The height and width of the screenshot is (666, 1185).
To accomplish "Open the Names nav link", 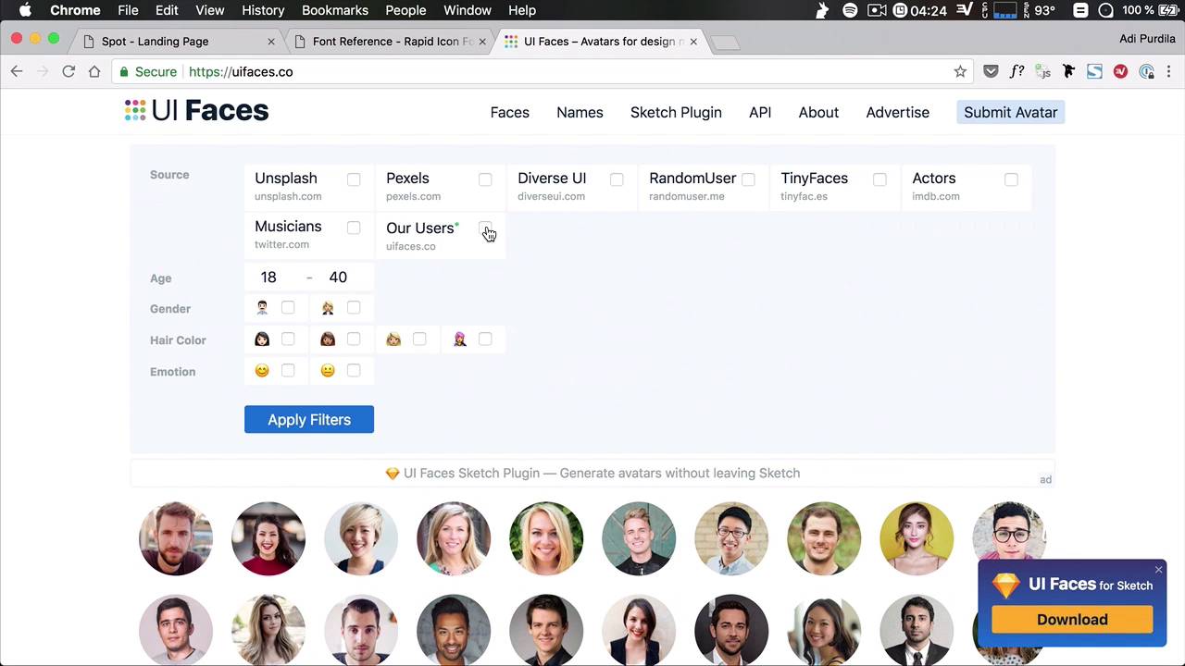I will [x=580, y=112].
